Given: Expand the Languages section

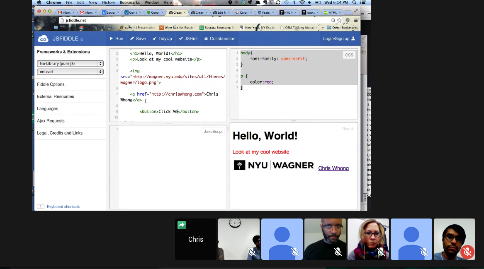Looking at the screenshot, I should click(47, 109).
